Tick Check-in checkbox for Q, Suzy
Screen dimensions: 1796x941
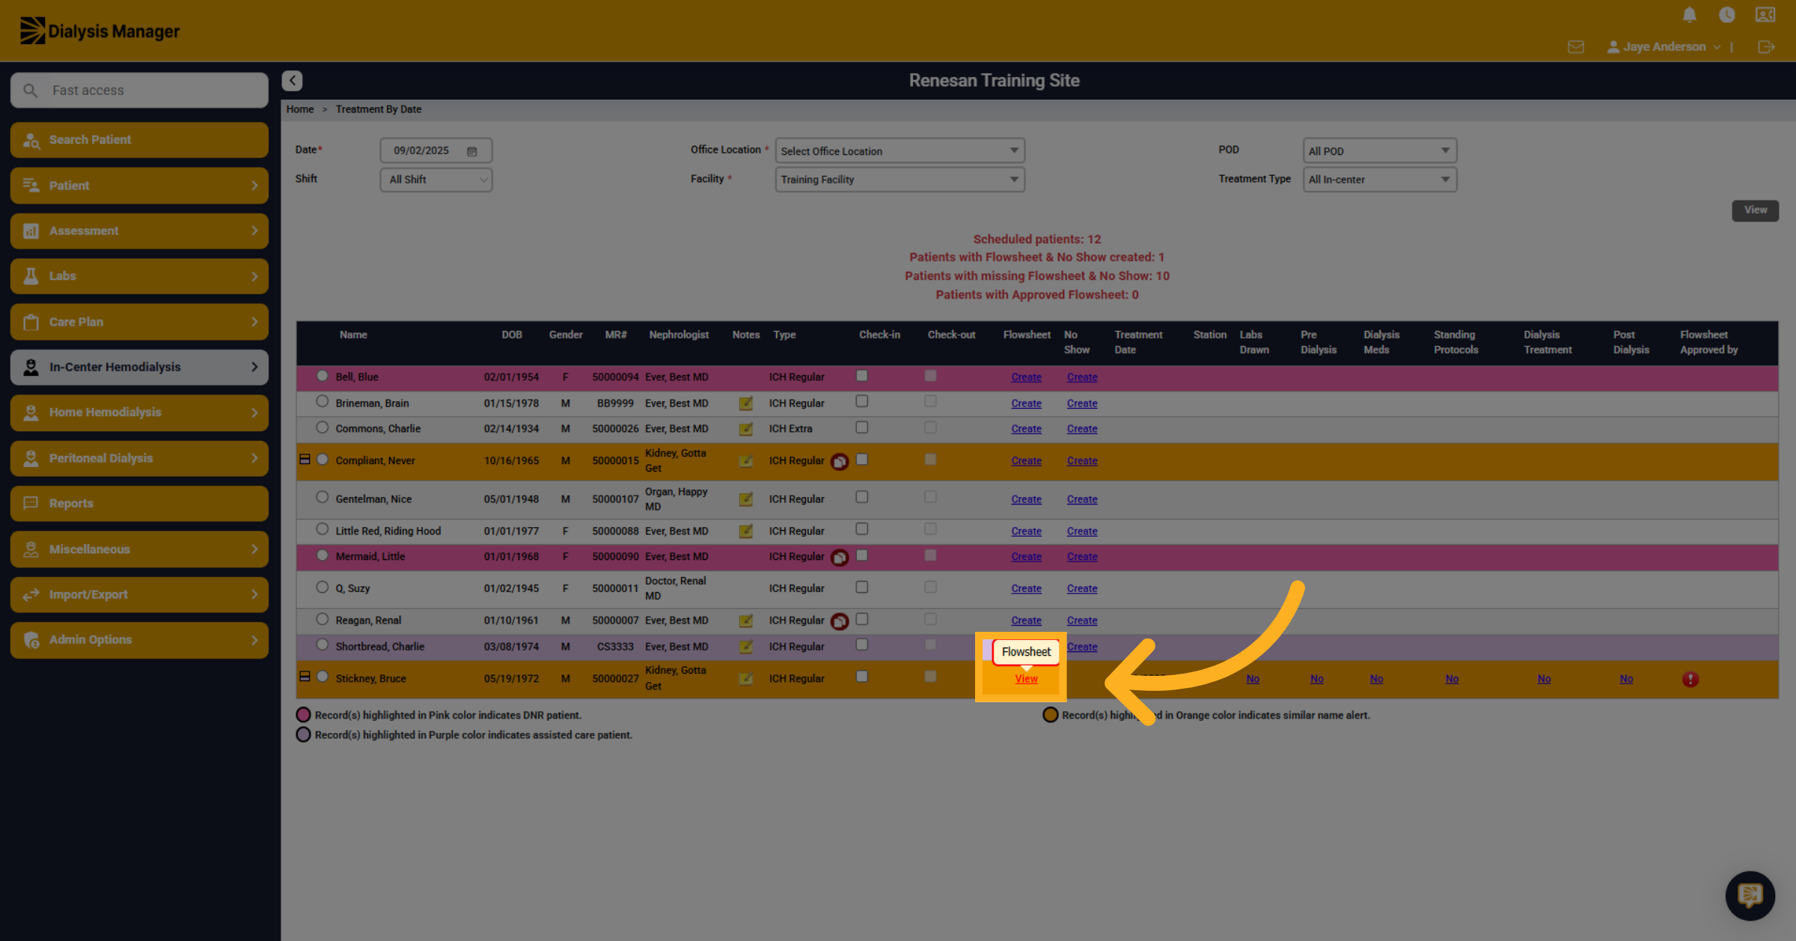coord(861,587)
